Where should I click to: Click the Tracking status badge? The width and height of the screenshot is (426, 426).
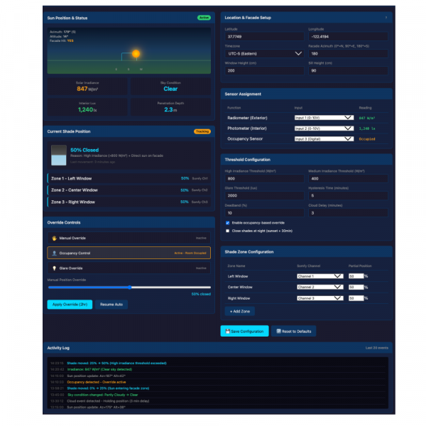(x=202, y=131)
